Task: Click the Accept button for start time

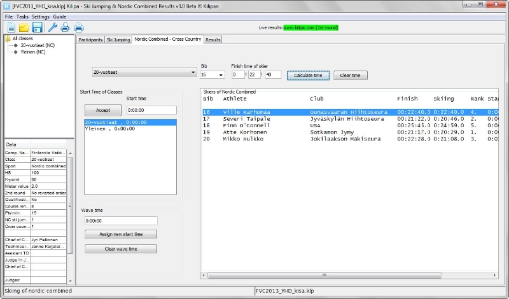Action: (103, 111)
